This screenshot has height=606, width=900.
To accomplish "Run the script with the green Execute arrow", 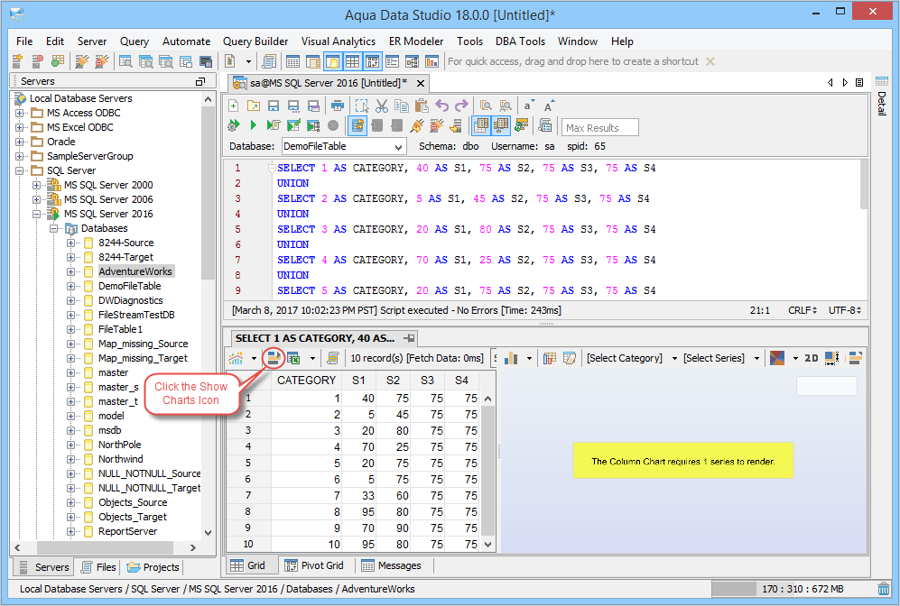I will pos(253,125).
